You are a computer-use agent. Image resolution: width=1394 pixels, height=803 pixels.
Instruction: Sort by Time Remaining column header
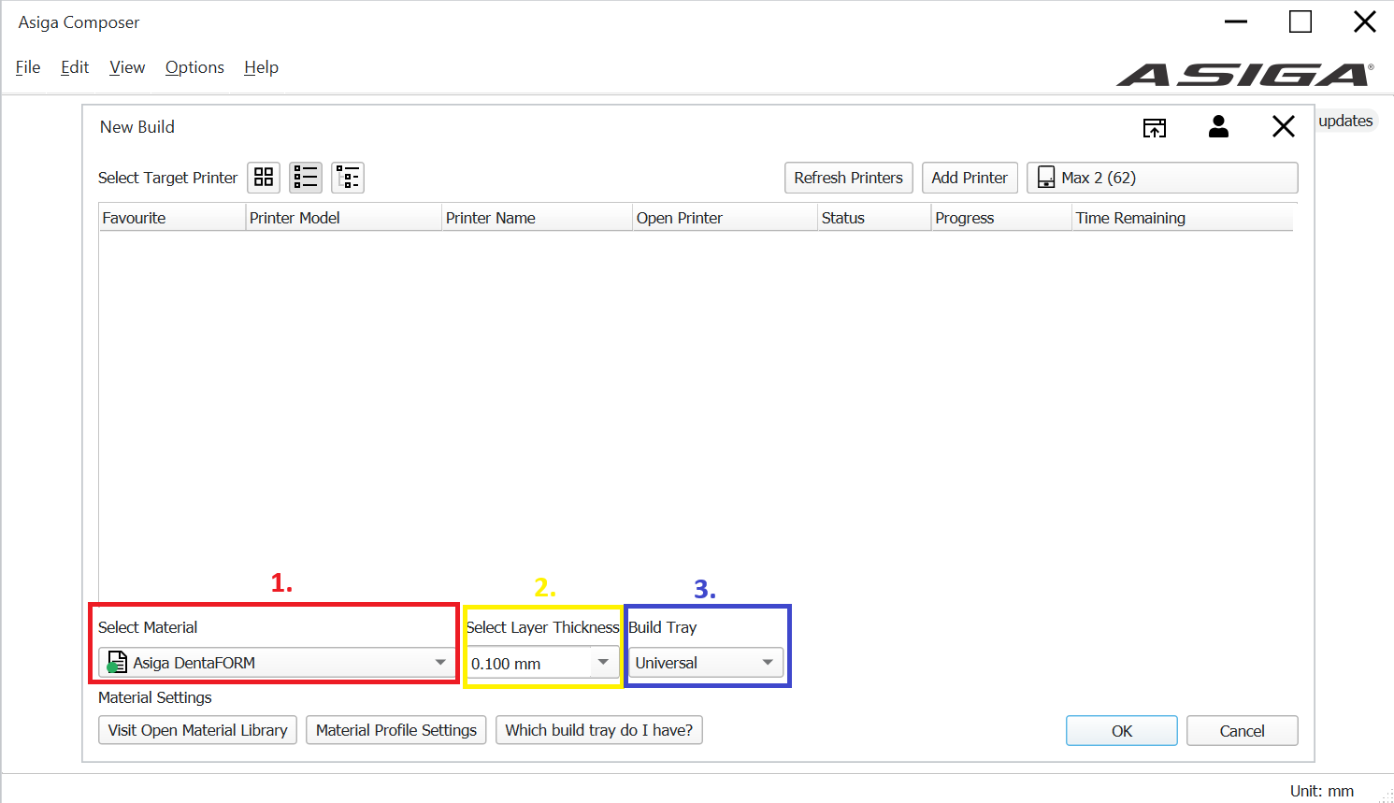click(1183, 218)
